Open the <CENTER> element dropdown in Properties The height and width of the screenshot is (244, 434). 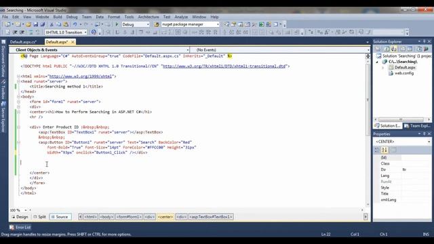tap(429, 142)
